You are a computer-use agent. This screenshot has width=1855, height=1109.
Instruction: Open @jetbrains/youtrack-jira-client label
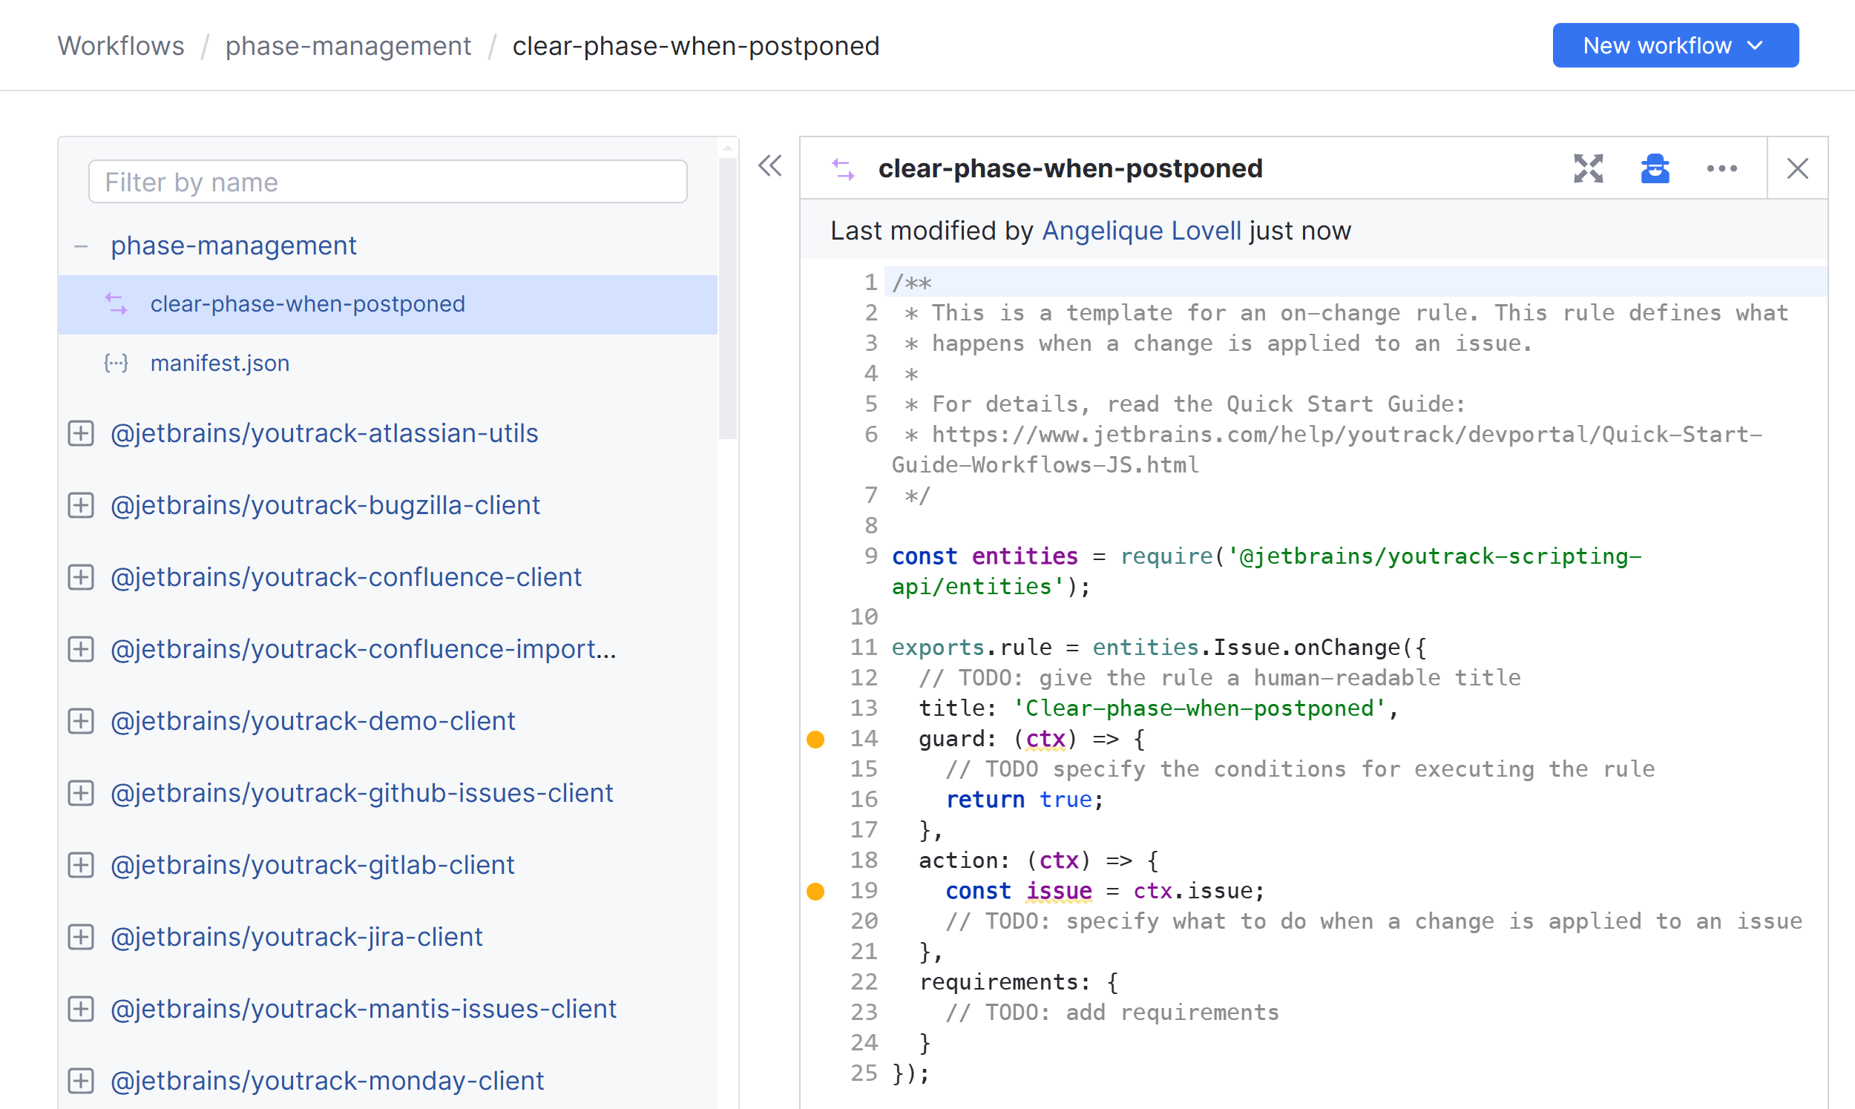point(297,936)
